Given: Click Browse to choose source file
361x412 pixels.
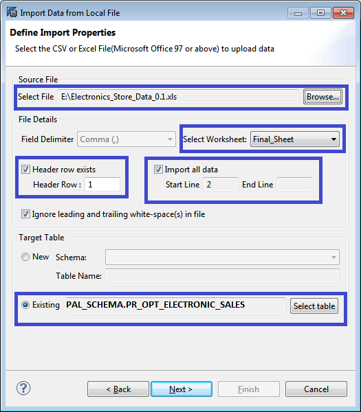Looking at the screenshot, I should pos(322,96).
